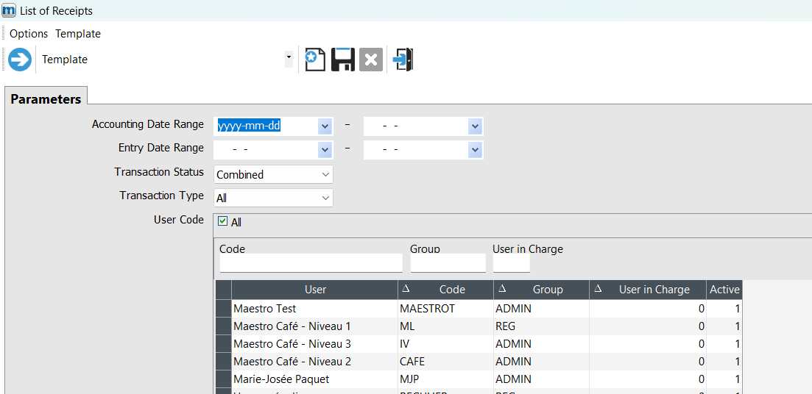Click the Code filter input field

point(311,263)
